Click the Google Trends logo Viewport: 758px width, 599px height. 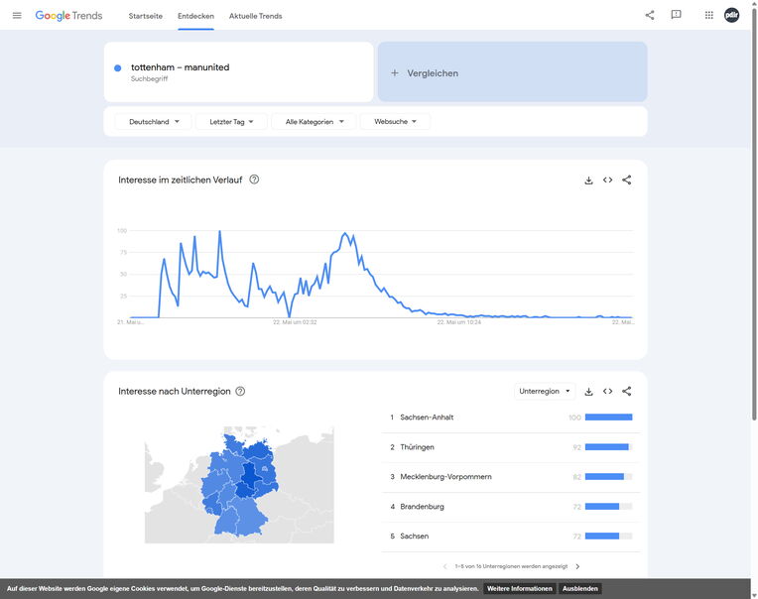point(68,16)
